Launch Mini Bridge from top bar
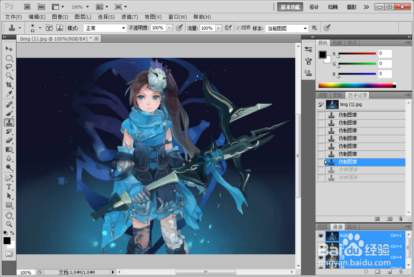Image resolution: width=414 pixels, height=277 pixels. pyautogui.click(x=41, y=7)
